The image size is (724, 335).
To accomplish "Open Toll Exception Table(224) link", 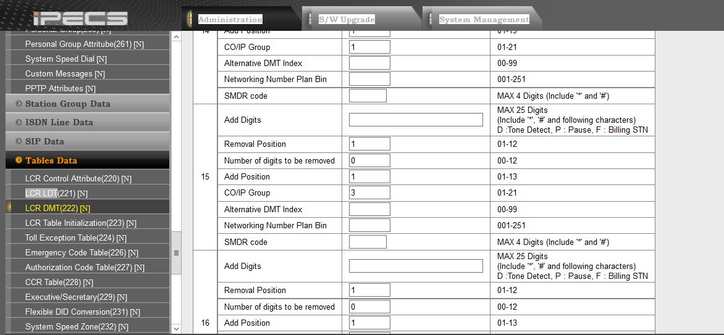I will [75, 238].
